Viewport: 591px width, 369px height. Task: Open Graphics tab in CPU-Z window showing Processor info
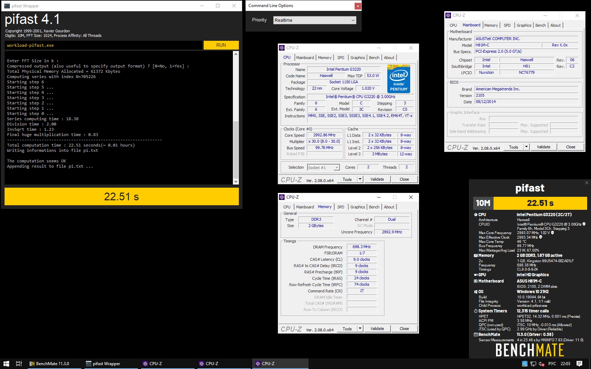coord(357,58)
